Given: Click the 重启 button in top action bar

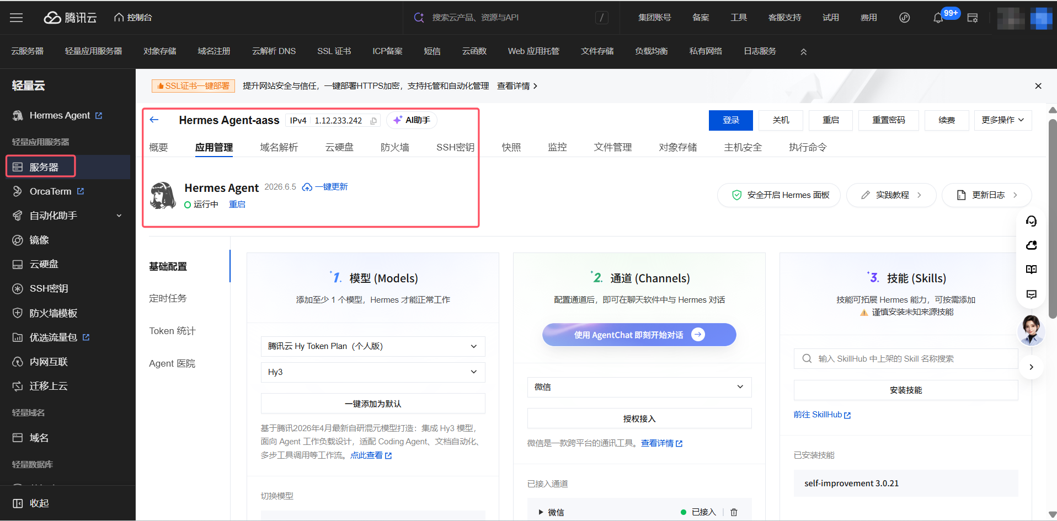Looking at the screenshot, I should [x=830, y=120].
